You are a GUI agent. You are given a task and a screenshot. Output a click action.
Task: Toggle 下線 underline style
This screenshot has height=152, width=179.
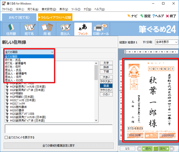106,72
